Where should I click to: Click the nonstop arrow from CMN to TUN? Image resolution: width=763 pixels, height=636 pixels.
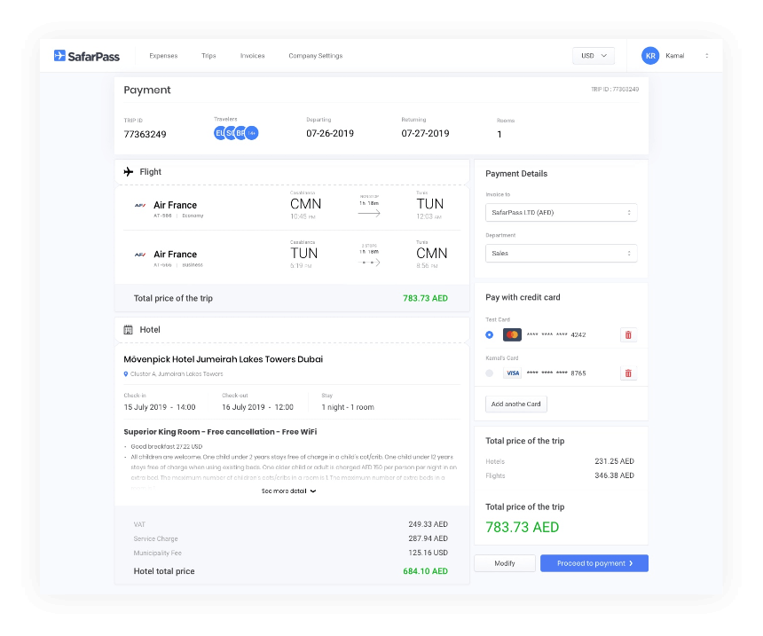point(369,213)
